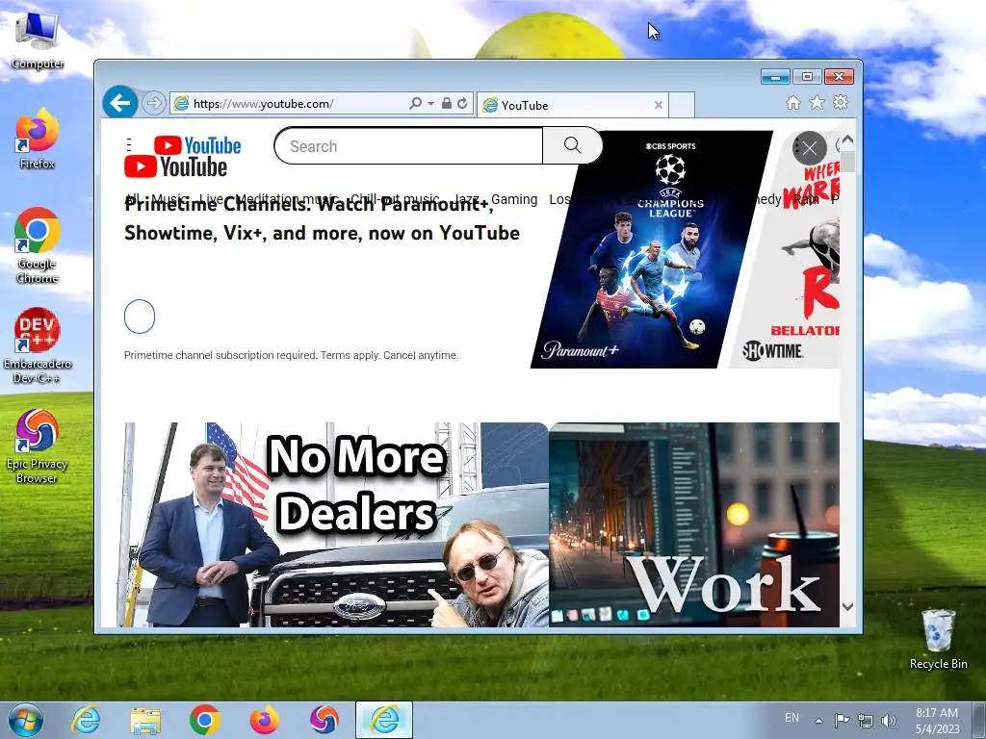Open the No More Dealers video thumbnail
This screenshot has height=739, width=986.
(x=336, y=524)
